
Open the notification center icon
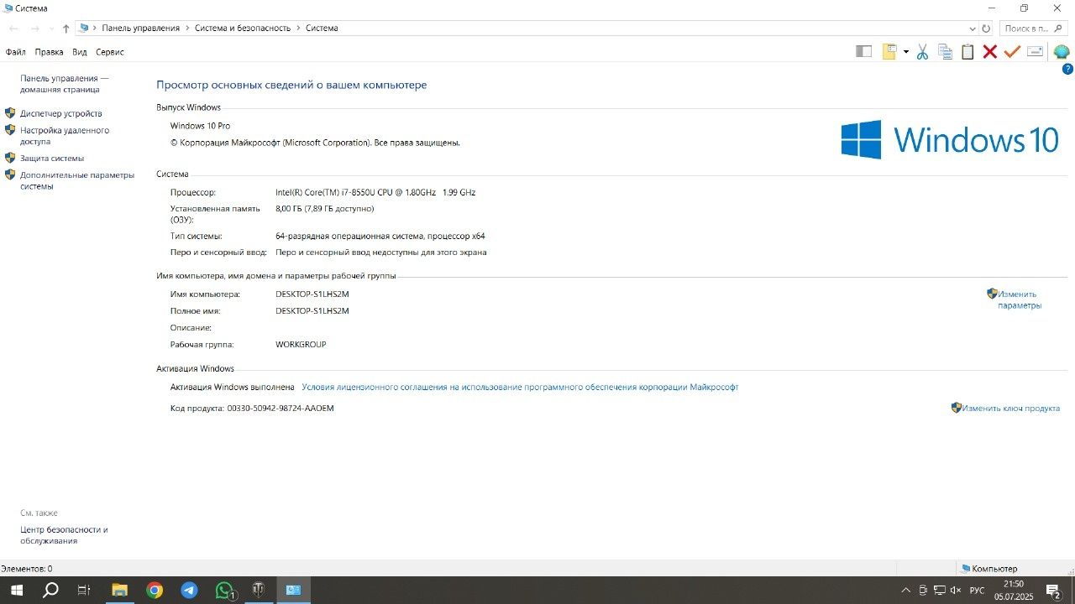click(1053, 591)
